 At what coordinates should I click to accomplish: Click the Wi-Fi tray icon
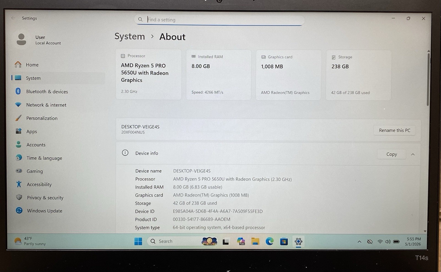[x=380, y=242]
